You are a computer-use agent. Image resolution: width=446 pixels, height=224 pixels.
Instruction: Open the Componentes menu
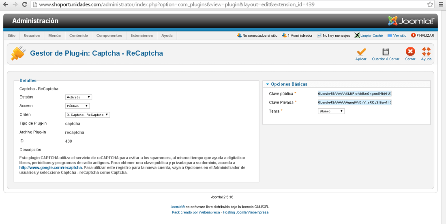click(x=109, y=36)
